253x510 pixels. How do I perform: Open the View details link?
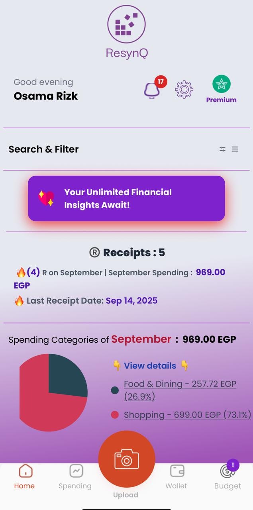click(x=150, y=366)
